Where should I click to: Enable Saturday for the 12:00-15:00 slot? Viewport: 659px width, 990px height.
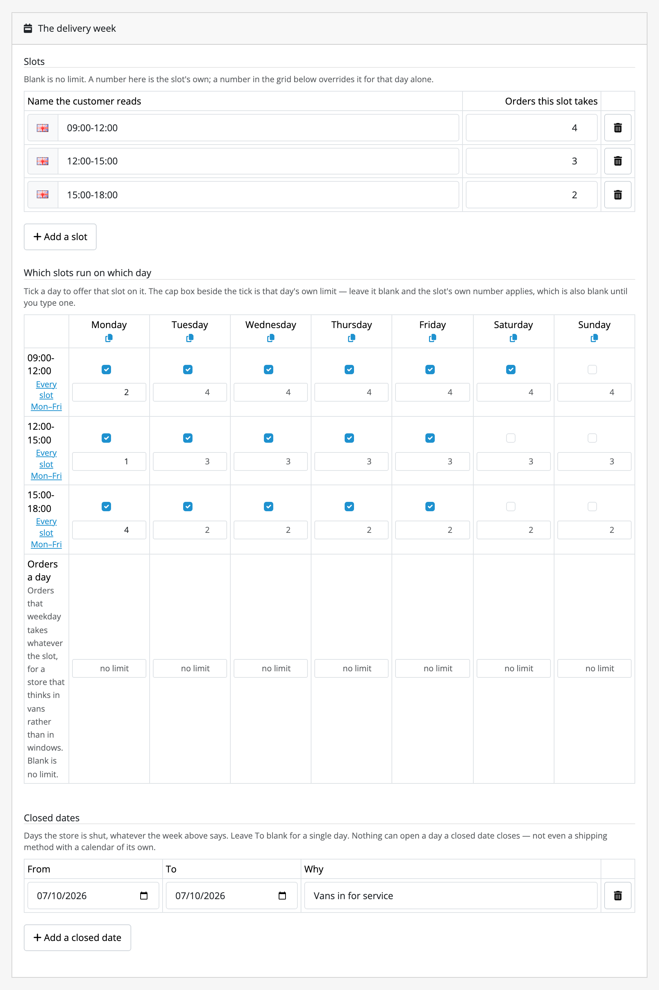click(x=510, y=438)
